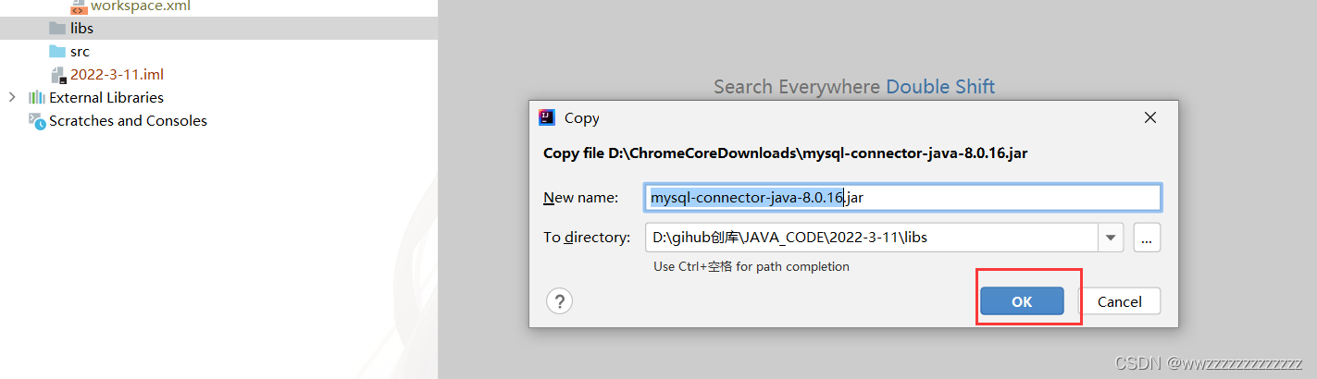Cancel the Copy dialog
This screenshot has width=1317, height=379.
coord(1119,301)
